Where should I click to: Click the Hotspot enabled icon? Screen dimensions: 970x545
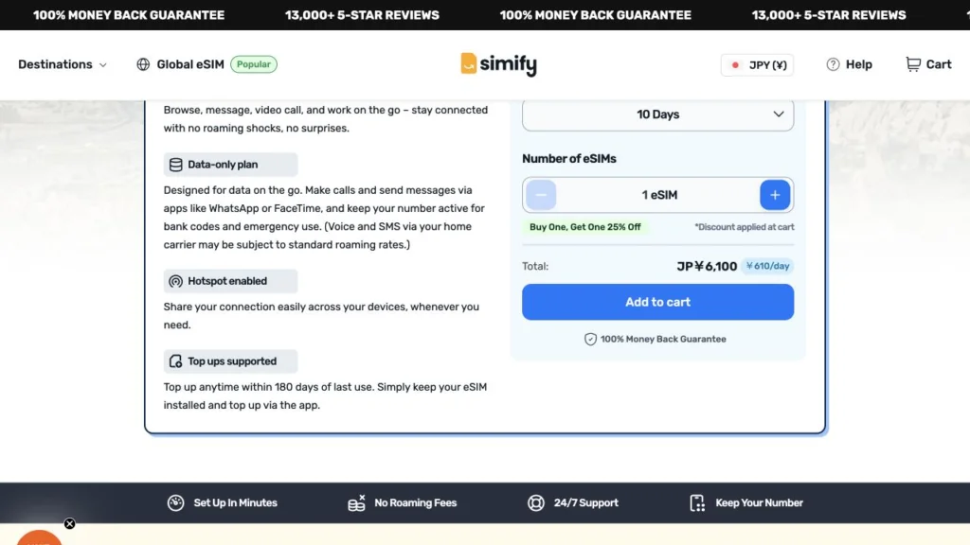pos(175,281)
